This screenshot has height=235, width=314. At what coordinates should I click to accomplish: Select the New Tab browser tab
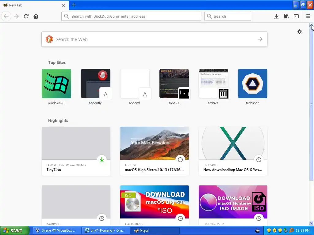click(34, 5)
